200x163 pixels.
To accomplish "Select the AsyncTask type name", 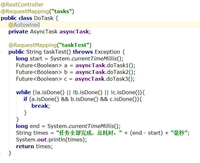I will (44, 32).
